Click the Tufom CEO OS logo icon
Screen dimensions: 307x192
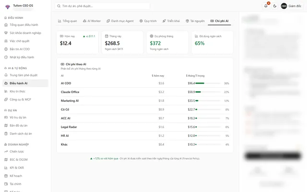(8, 7)
